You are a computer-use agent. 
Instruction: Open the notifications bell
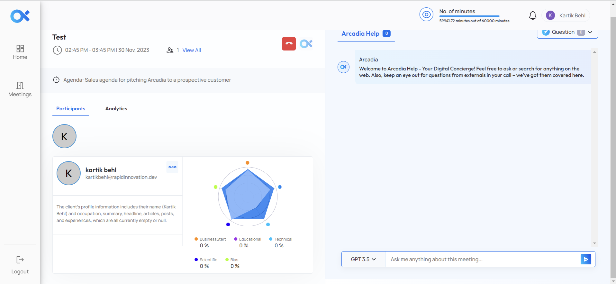click(x=533, y=15)
